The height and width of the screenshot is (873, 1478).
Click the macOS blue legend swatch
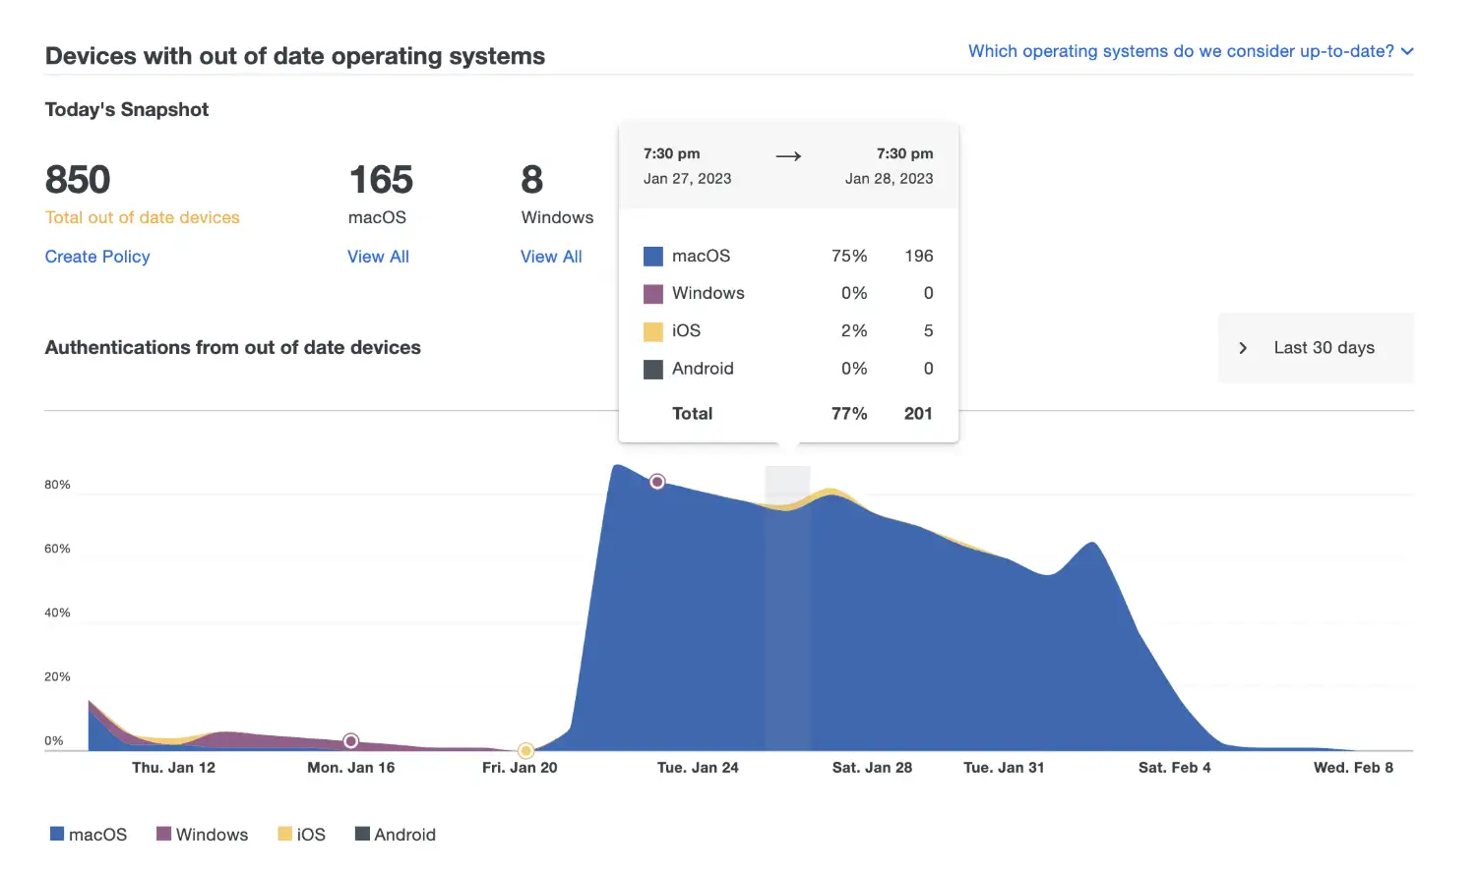pyautogui.click(x=56, y=834)
